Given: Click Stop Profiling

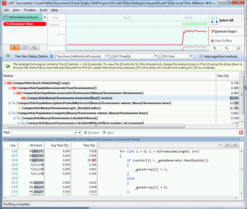Looking at the screenshot, I should click(221, 41).
